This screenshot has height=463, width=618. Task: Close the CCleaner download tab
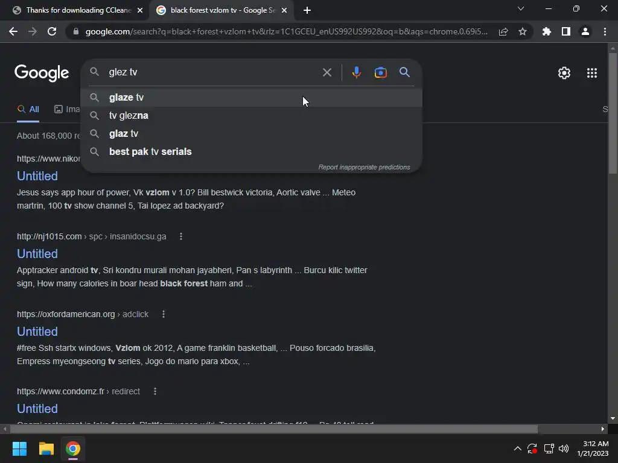tap(140, 10)
